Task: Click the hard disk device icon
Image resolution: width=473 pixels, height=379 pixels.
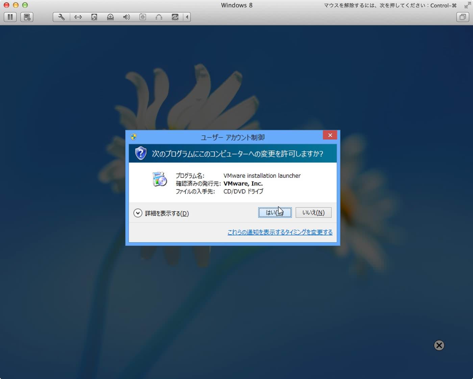Action: 94,17
